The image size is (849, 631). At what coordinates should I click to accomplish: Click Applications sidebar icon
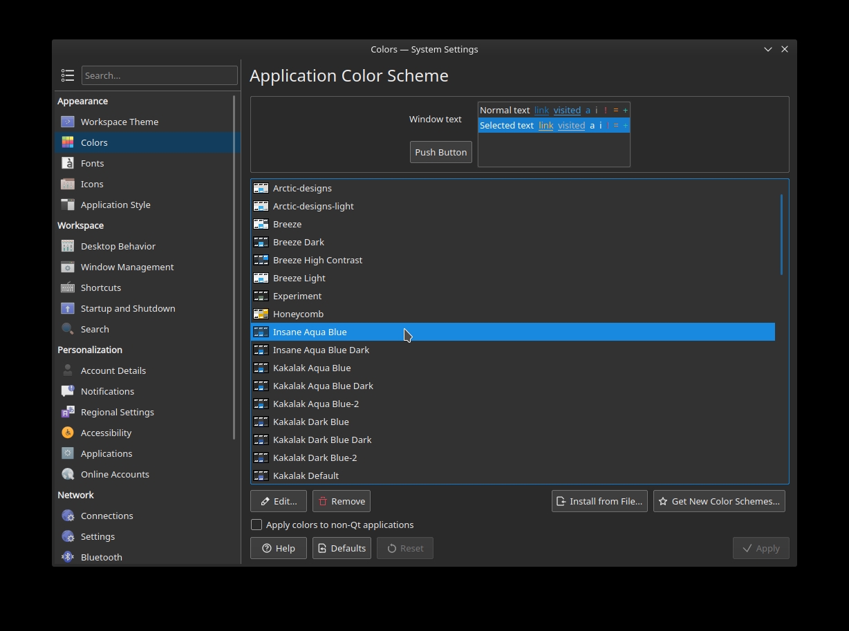(x=68, y=453)
